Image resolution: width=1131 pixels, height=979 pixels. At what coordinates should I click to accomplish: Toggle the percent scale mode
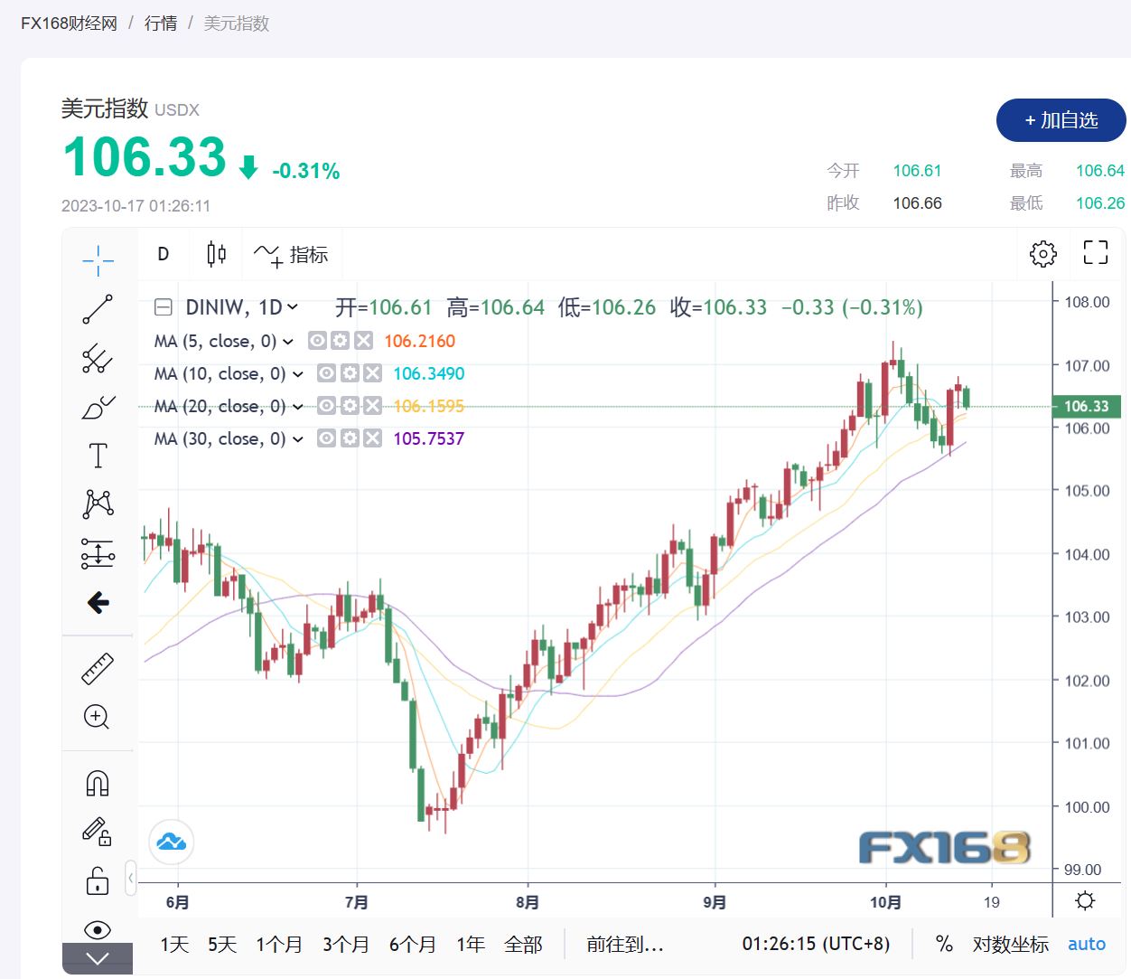[x=944, y=944]
